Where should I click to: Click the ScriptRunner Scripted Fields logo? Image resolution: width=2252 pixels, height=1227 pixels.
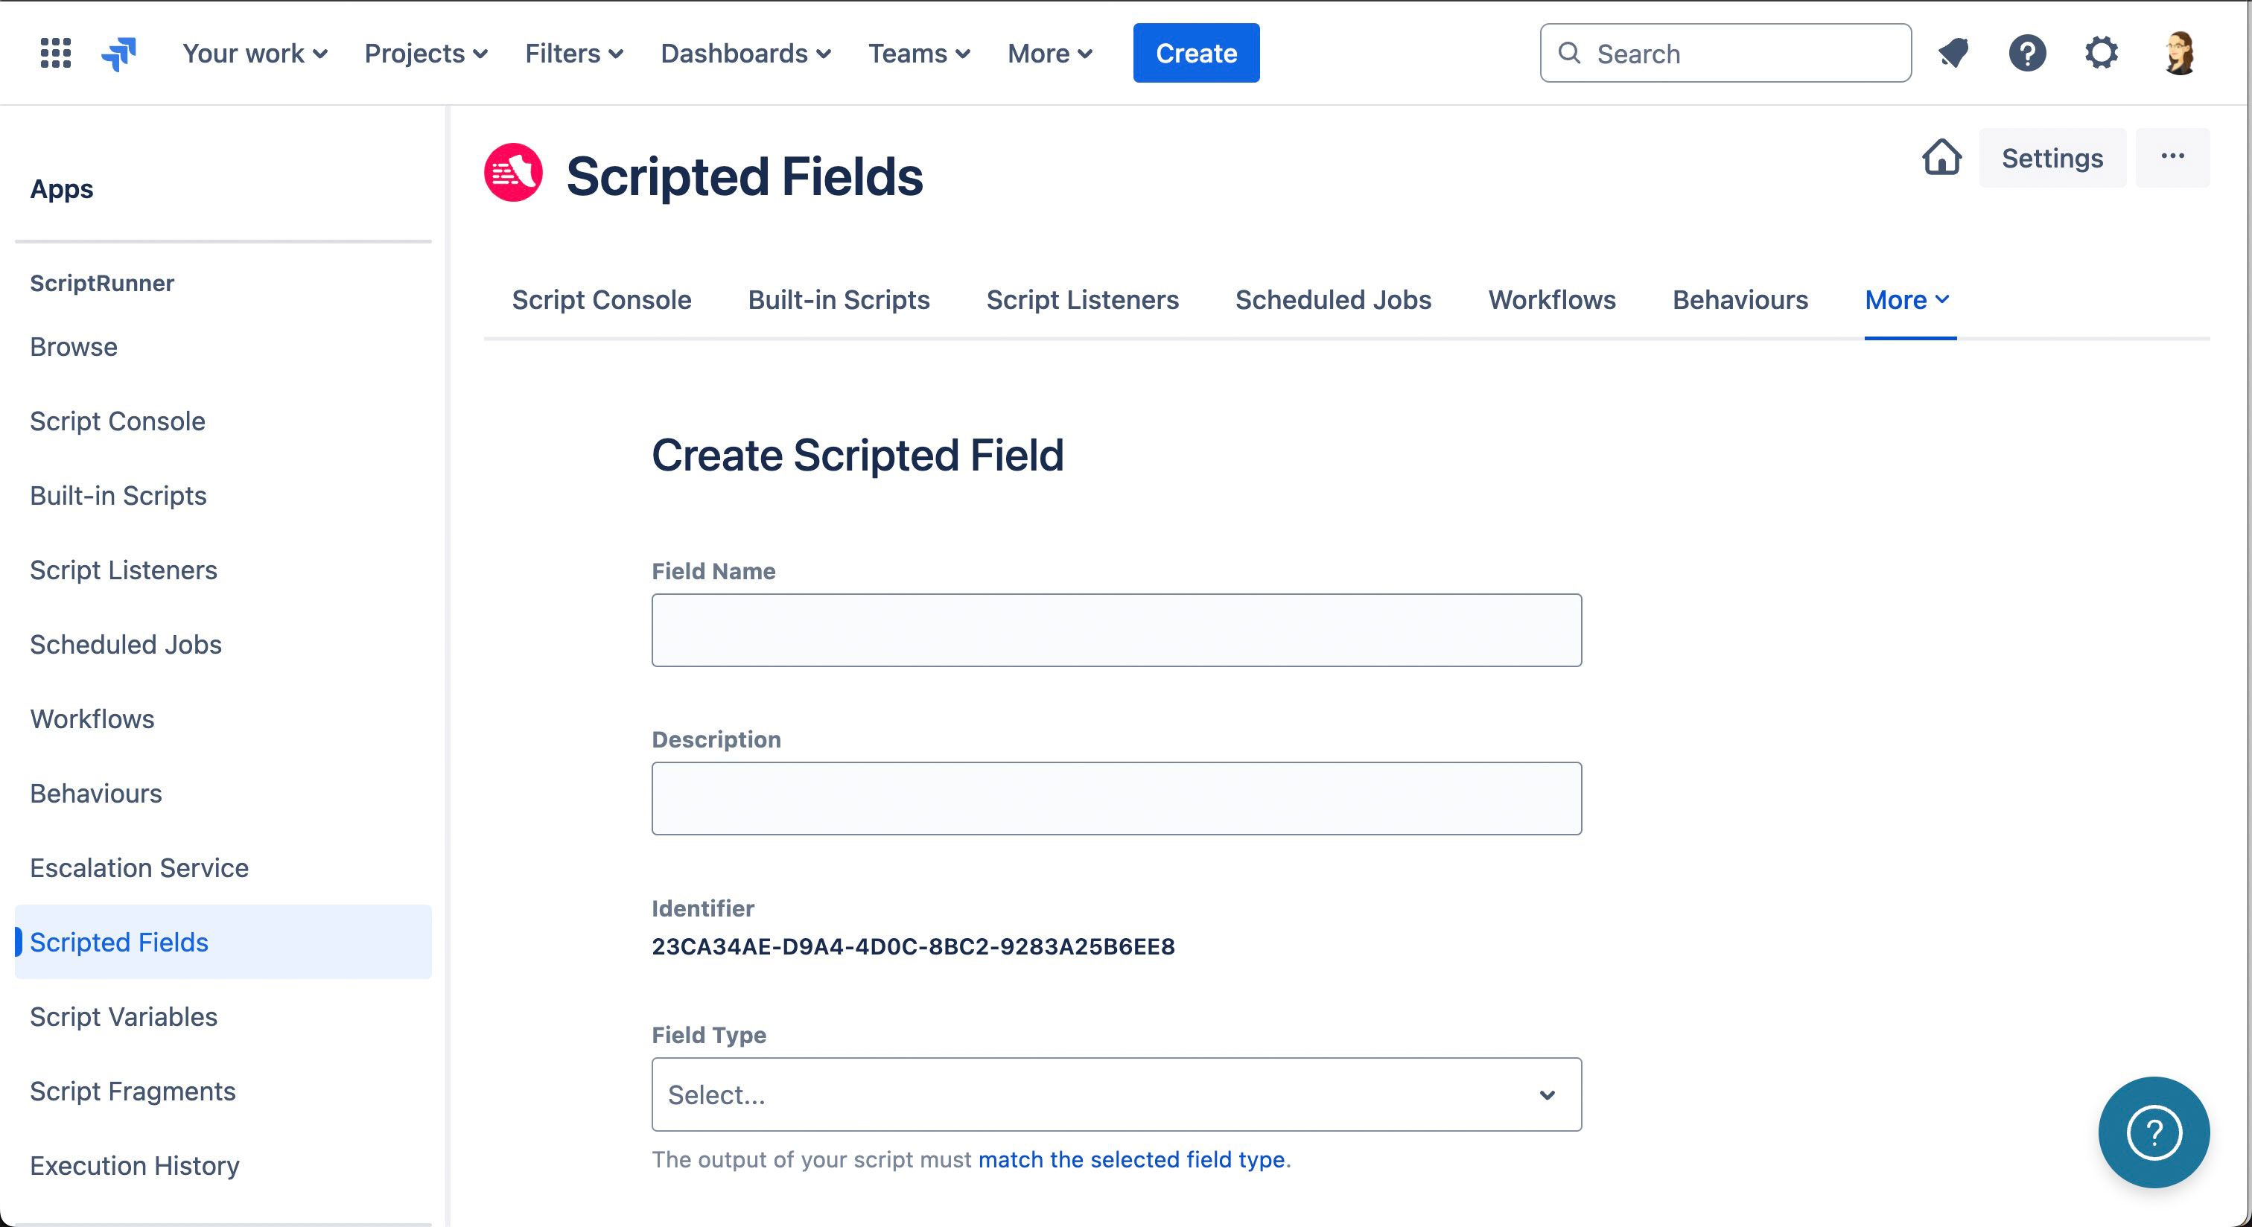[x=513, y=173]
